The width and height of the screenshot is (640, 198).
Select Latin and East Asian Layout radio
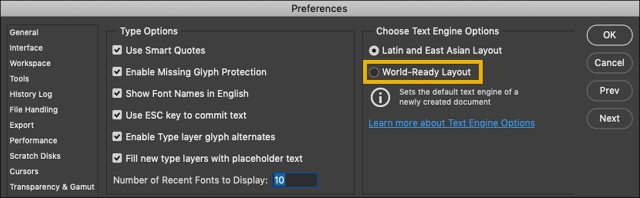coord(374,51)
